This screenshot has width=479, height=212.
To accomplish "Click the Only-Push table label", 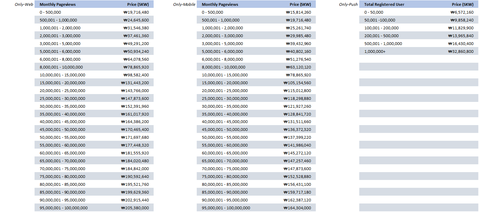I will pyautogui.click(x=348, y=4).
